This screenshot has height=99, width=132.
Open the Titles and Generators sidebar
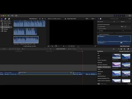9,19
